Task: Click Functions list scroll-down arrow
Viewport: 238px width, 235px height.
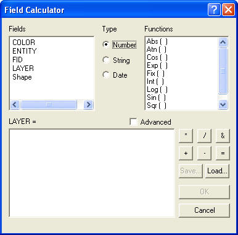Action: coord(223,105)
